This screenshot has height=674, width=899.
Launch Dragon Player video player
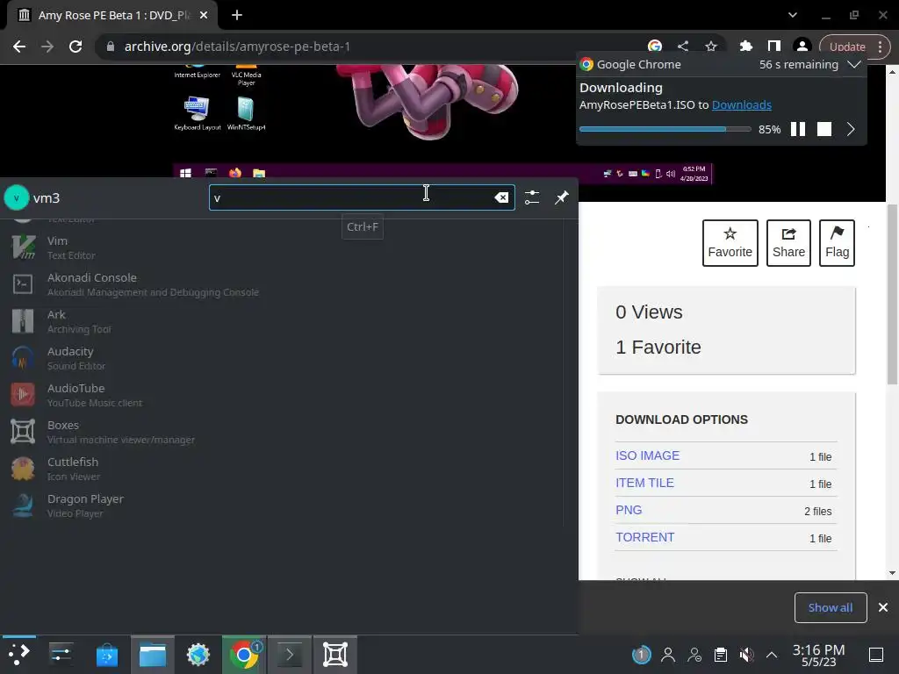pos(281,505)
